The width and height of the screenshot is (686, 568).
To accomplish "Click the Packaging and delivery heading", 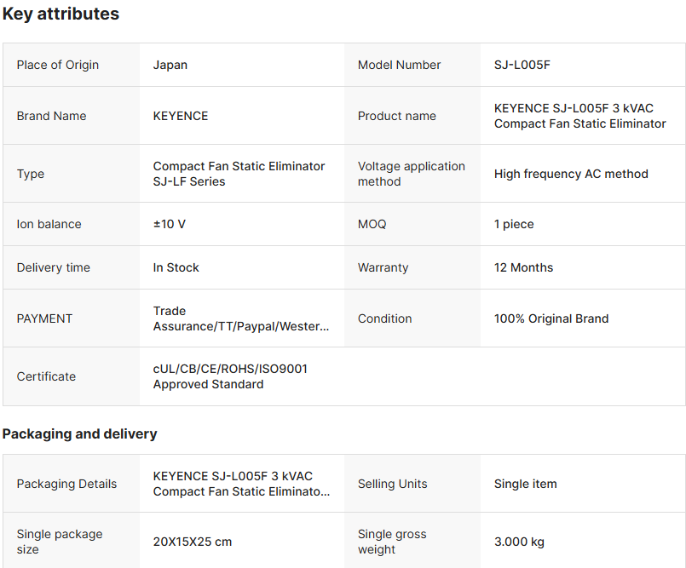I will point(79,433).
